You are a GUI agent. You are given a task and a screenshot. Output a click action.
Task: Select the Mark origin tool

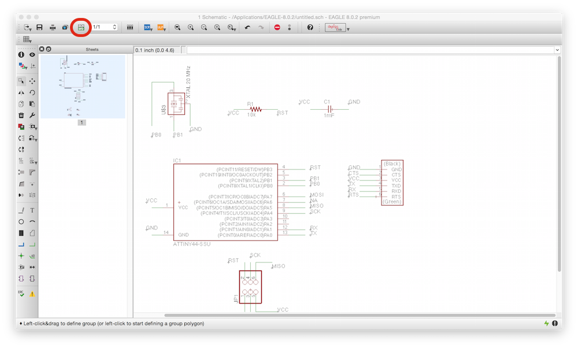[33, 66]
